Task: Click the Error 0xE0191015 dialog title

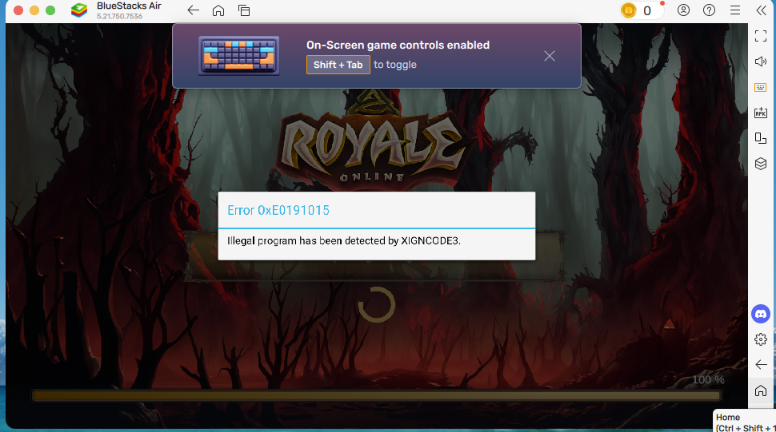Action: pos(278,210)
